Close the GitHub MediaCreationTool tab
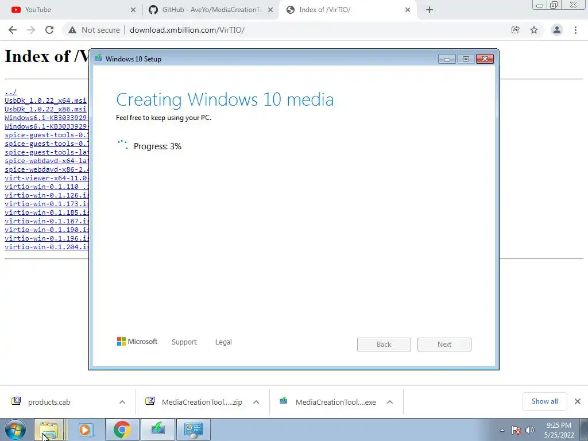The image size is (588, 441). 270,10
